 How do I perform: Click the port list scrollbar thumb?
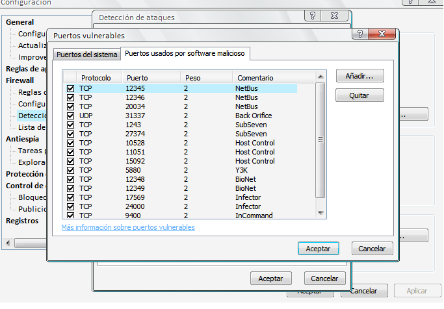click(x=320, y=140)
